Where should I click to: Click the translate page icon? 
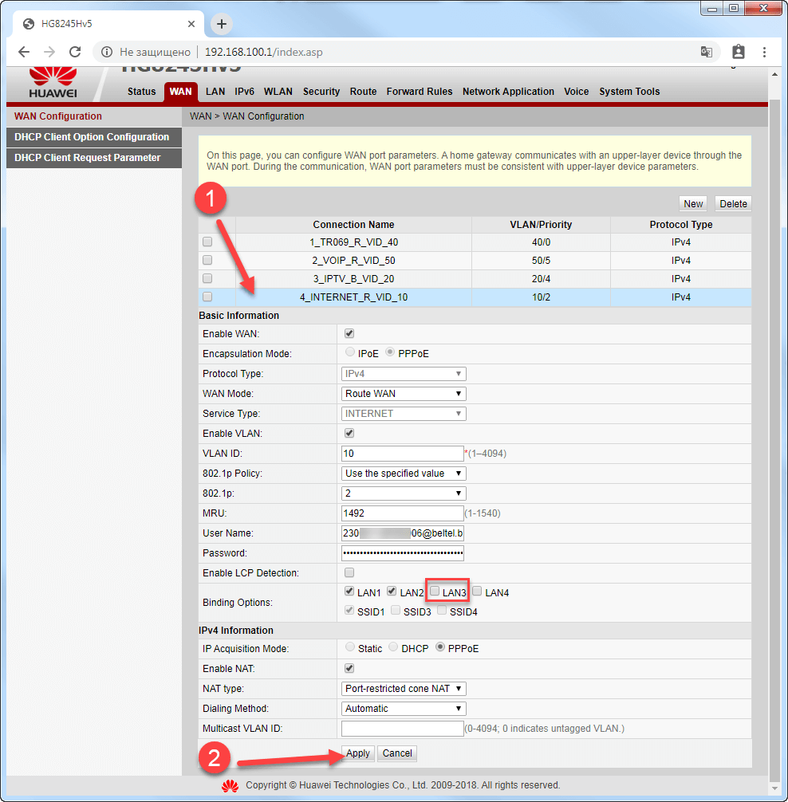(706, 52)
